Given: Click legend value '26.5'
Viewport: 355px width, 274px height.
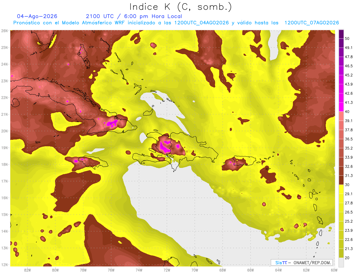Looking at the screenshot, I should pos(349,212).
